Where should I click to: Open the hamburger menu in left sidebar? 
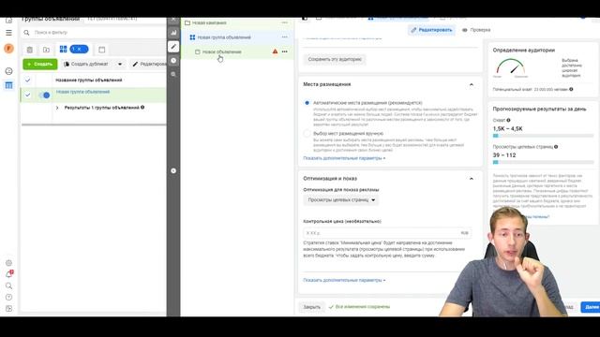click(x=8, y=33)
